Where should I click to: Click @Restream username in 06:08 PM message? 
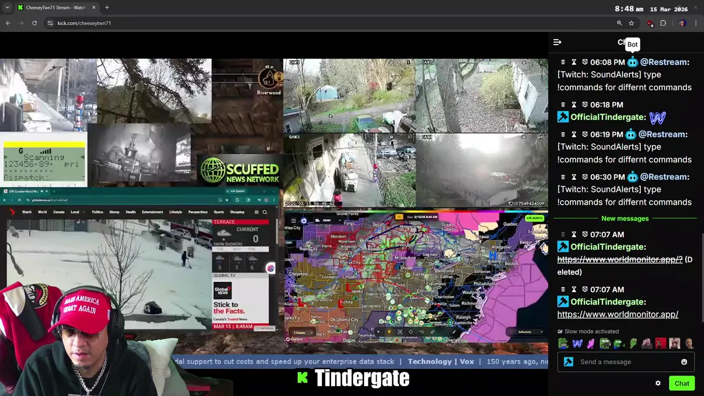(664, 62)
